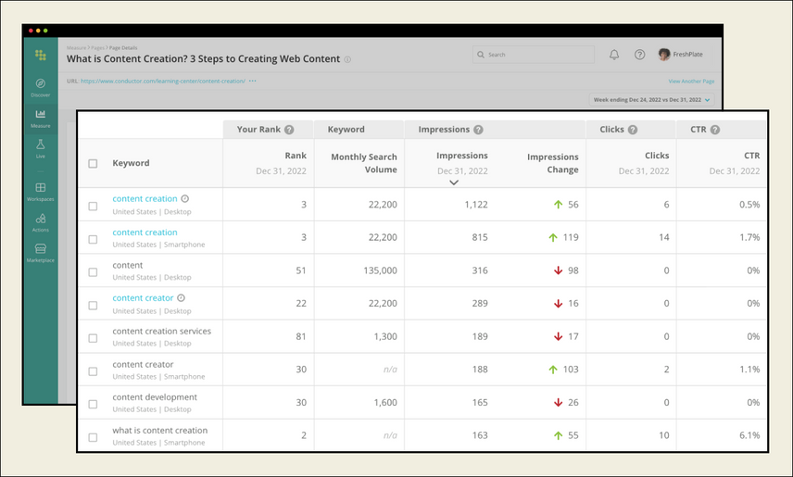
Task: Open content creation Smartphone keyword link
Action: (145, 232)
